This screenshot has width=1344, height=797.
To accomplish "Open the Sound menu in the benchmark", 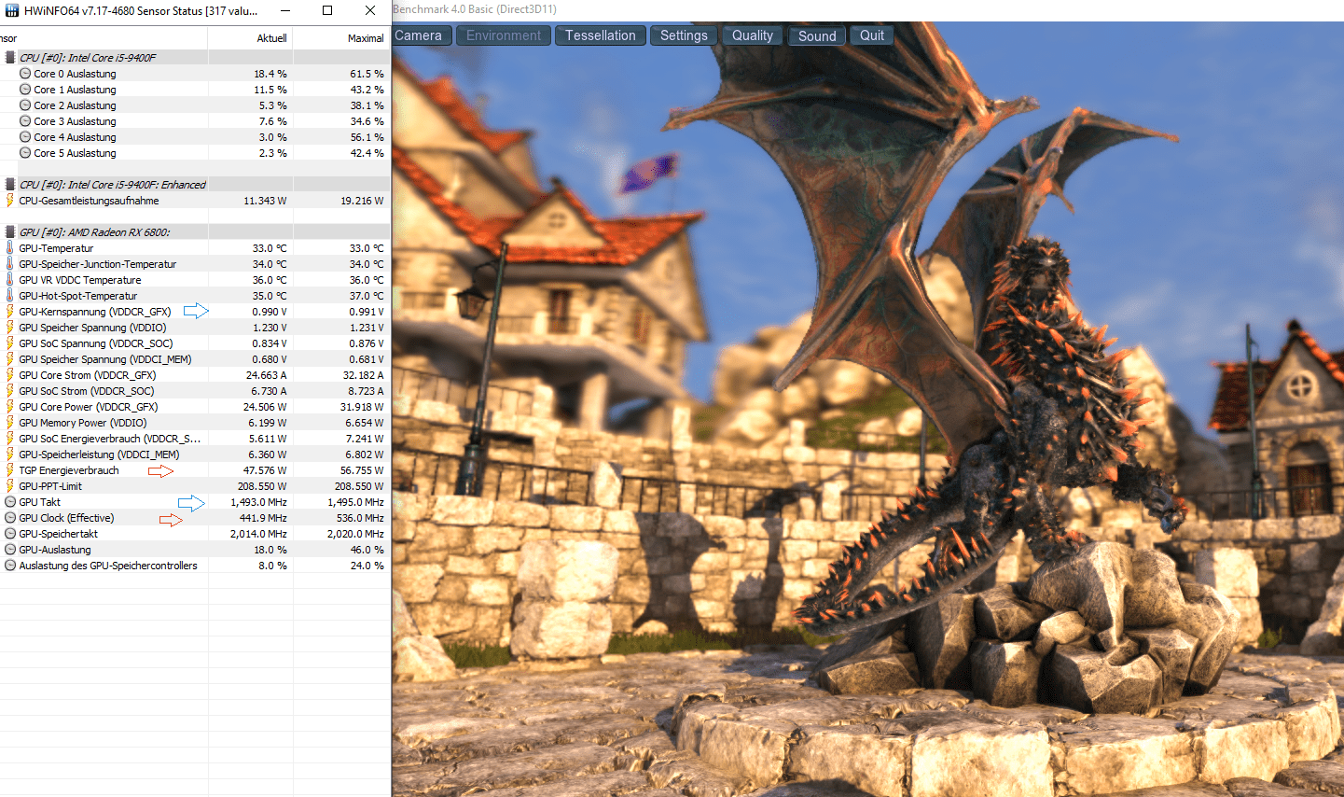I will click(x=817, y=35).
